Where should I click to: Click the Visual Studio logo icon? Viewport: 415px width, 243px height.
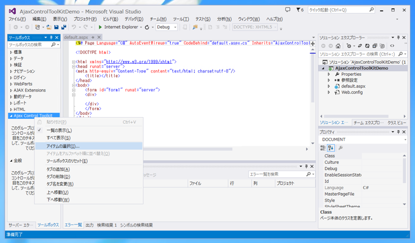coord(12,11)
